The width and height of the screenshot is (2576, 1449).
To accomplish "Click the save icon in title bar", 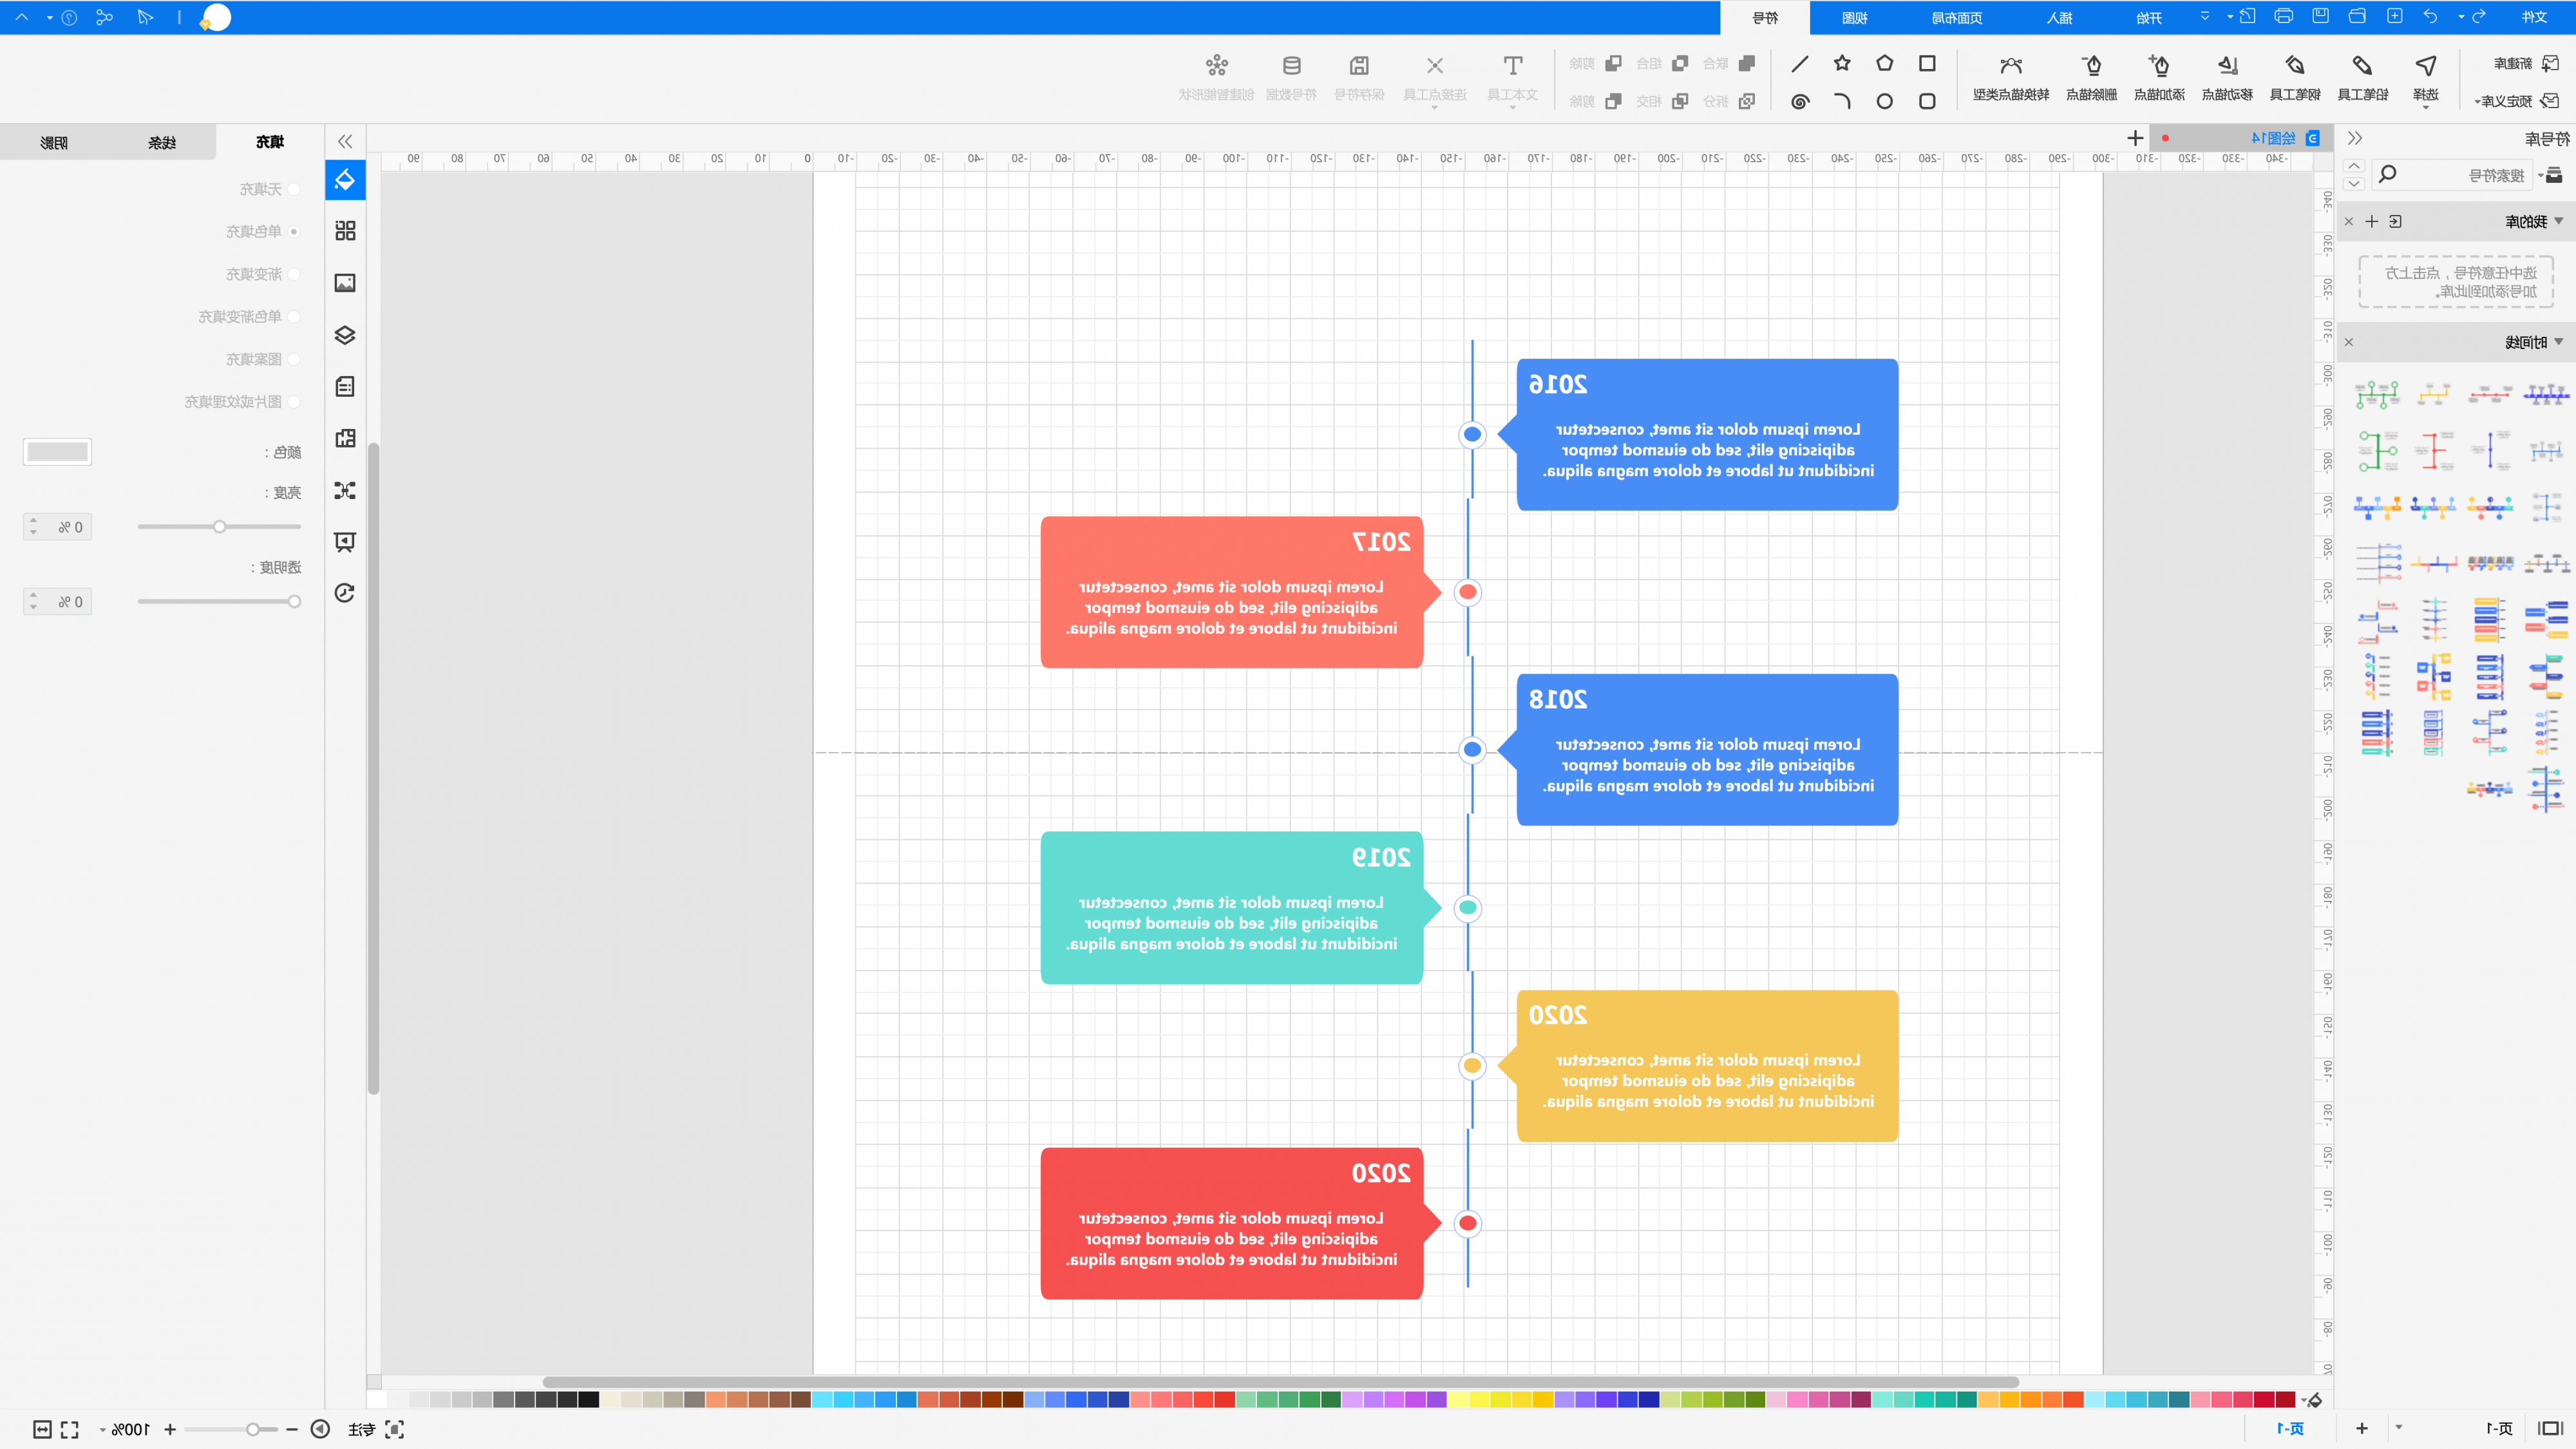I will (2320, 16).
